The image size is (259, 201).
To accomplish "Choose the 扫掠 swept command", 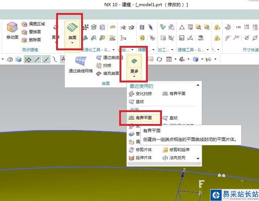I will point(104,65).
